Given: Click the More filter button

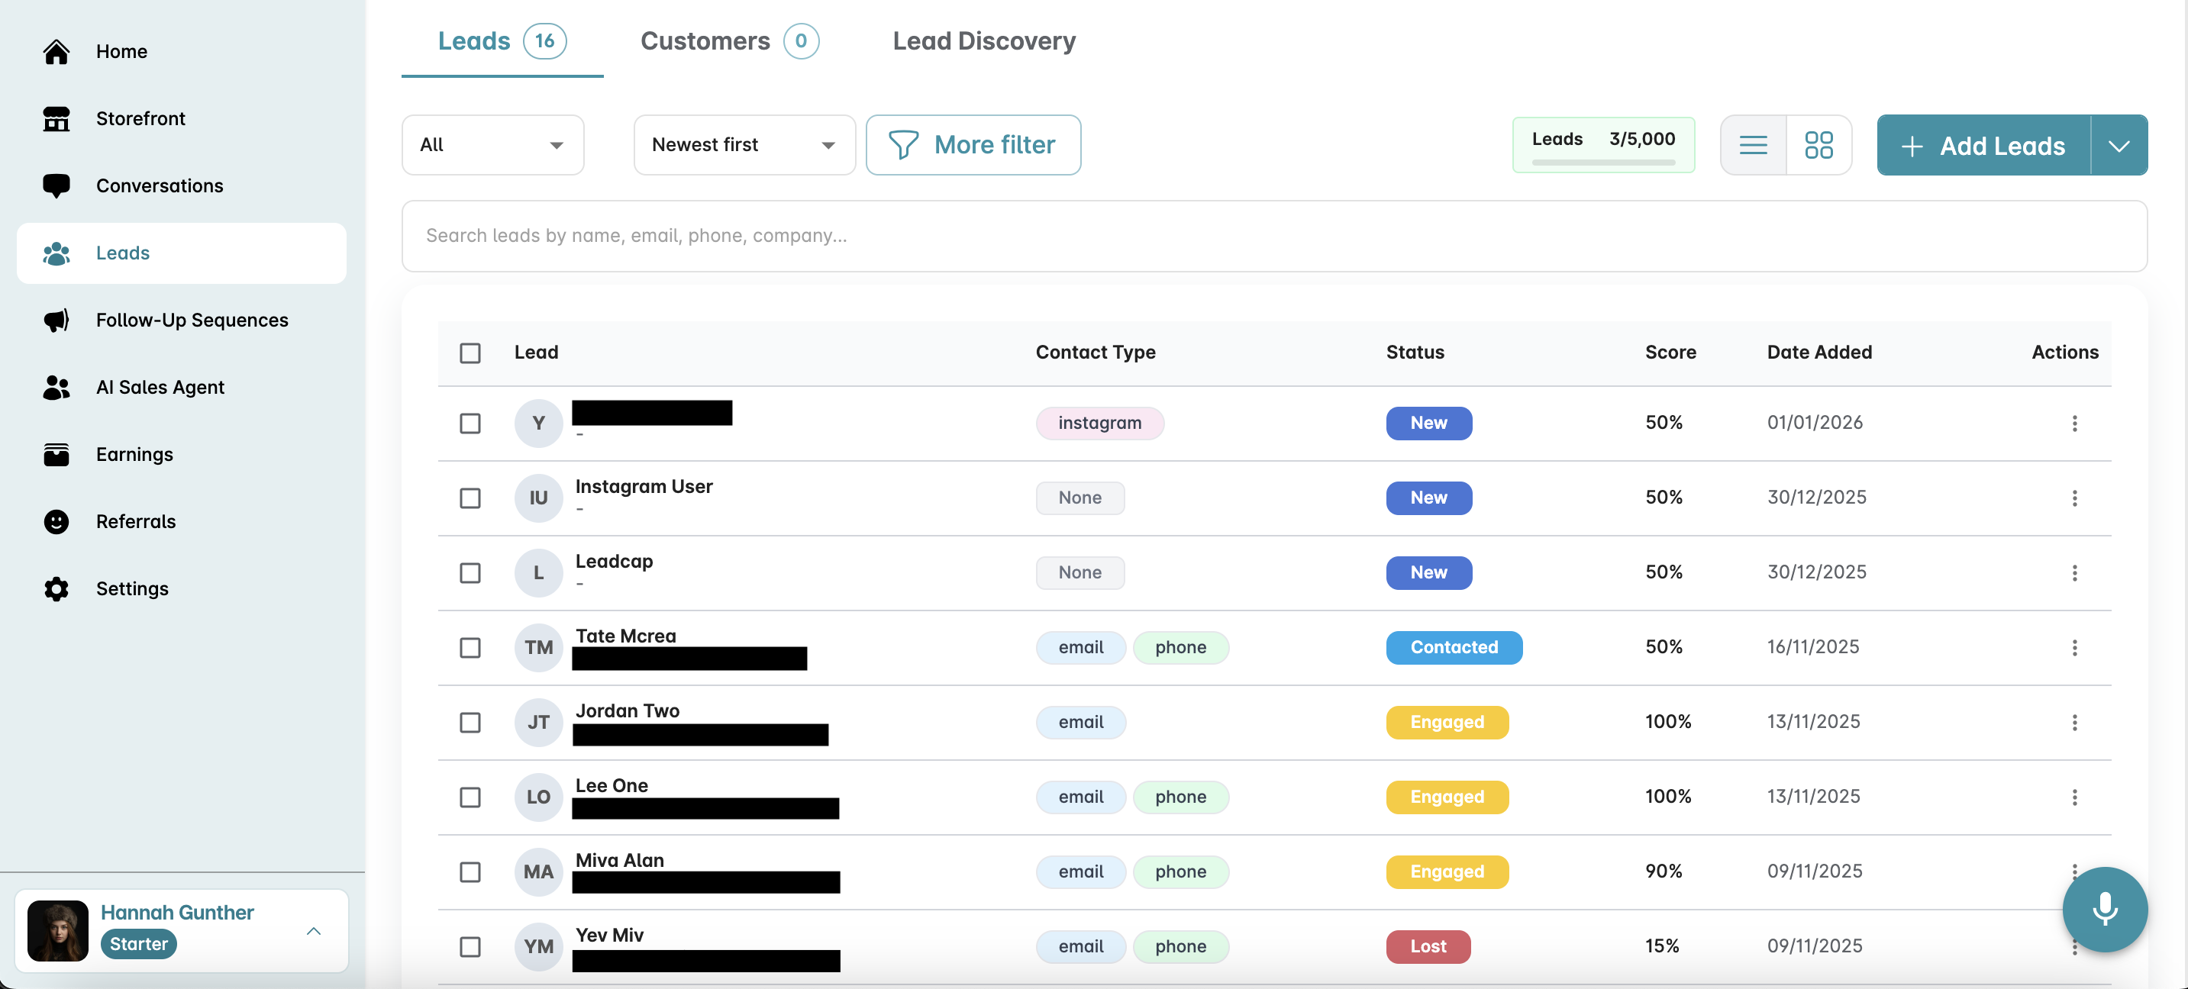Looking at the screenshot, I should point(973,145).
